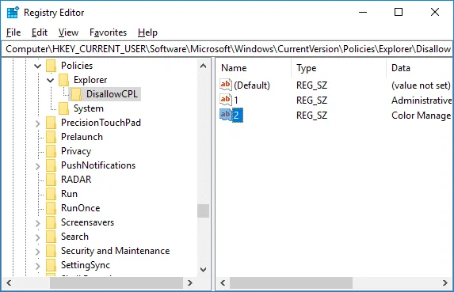Click the string icon of value 1
Viewport: 454px width, 292px height.
click(x=226, y=100)
